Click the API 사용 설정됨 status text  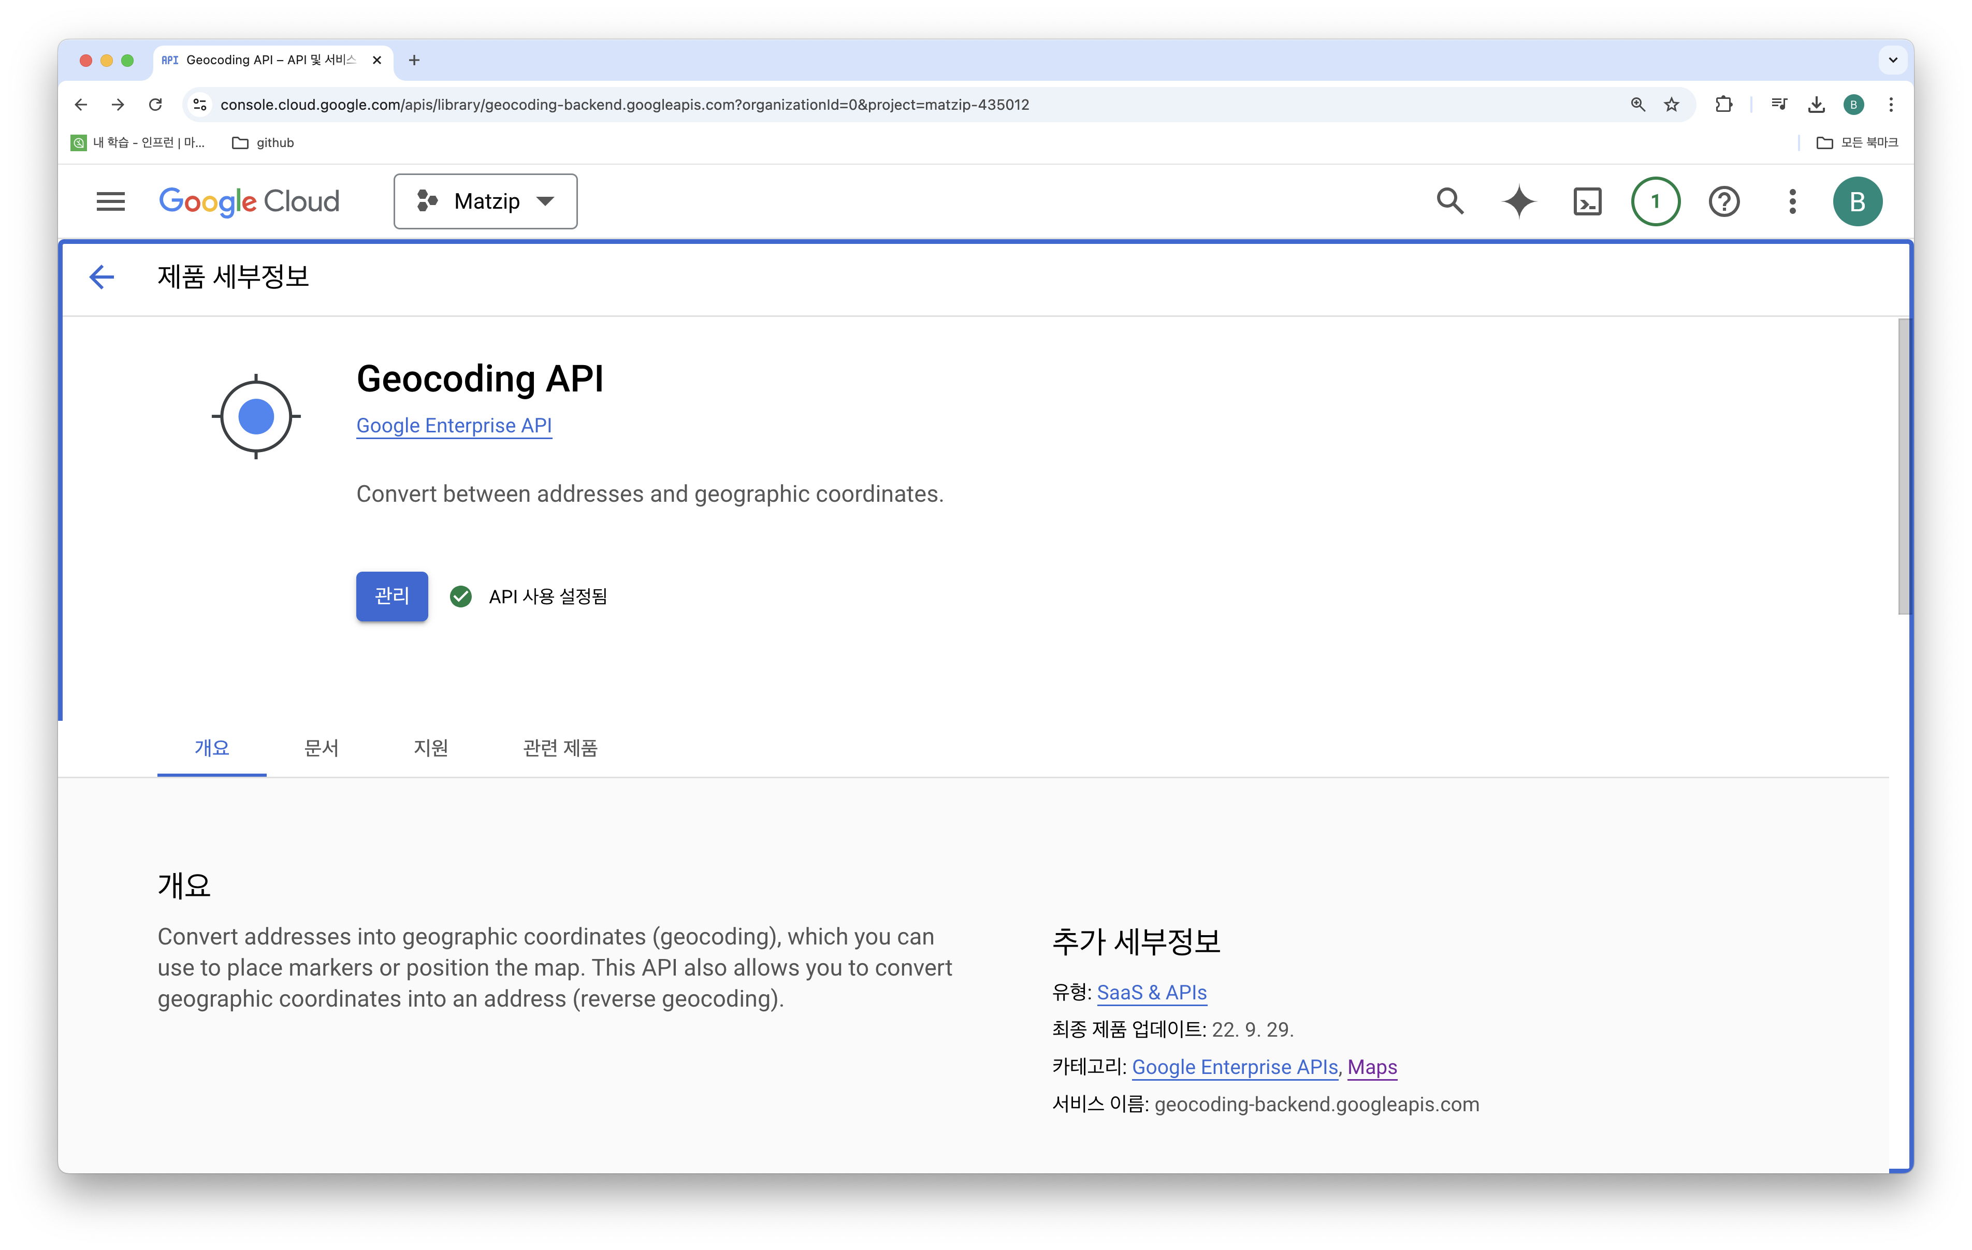pyautogui.click(x=548, y=597)
